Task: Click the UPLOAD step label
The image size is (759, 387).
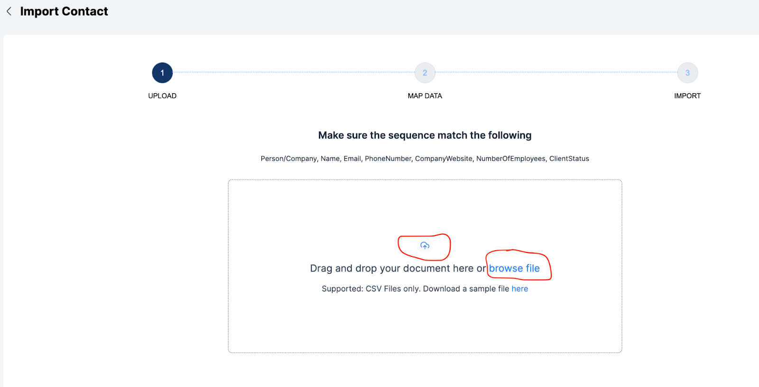Action: (162, 96)
